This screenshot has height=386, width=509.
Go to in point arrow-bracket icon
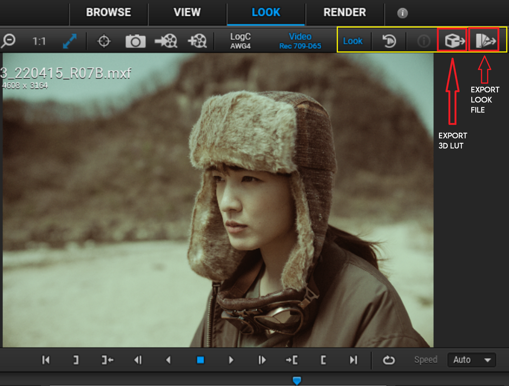pyautogui.click(x=292, y=360)
